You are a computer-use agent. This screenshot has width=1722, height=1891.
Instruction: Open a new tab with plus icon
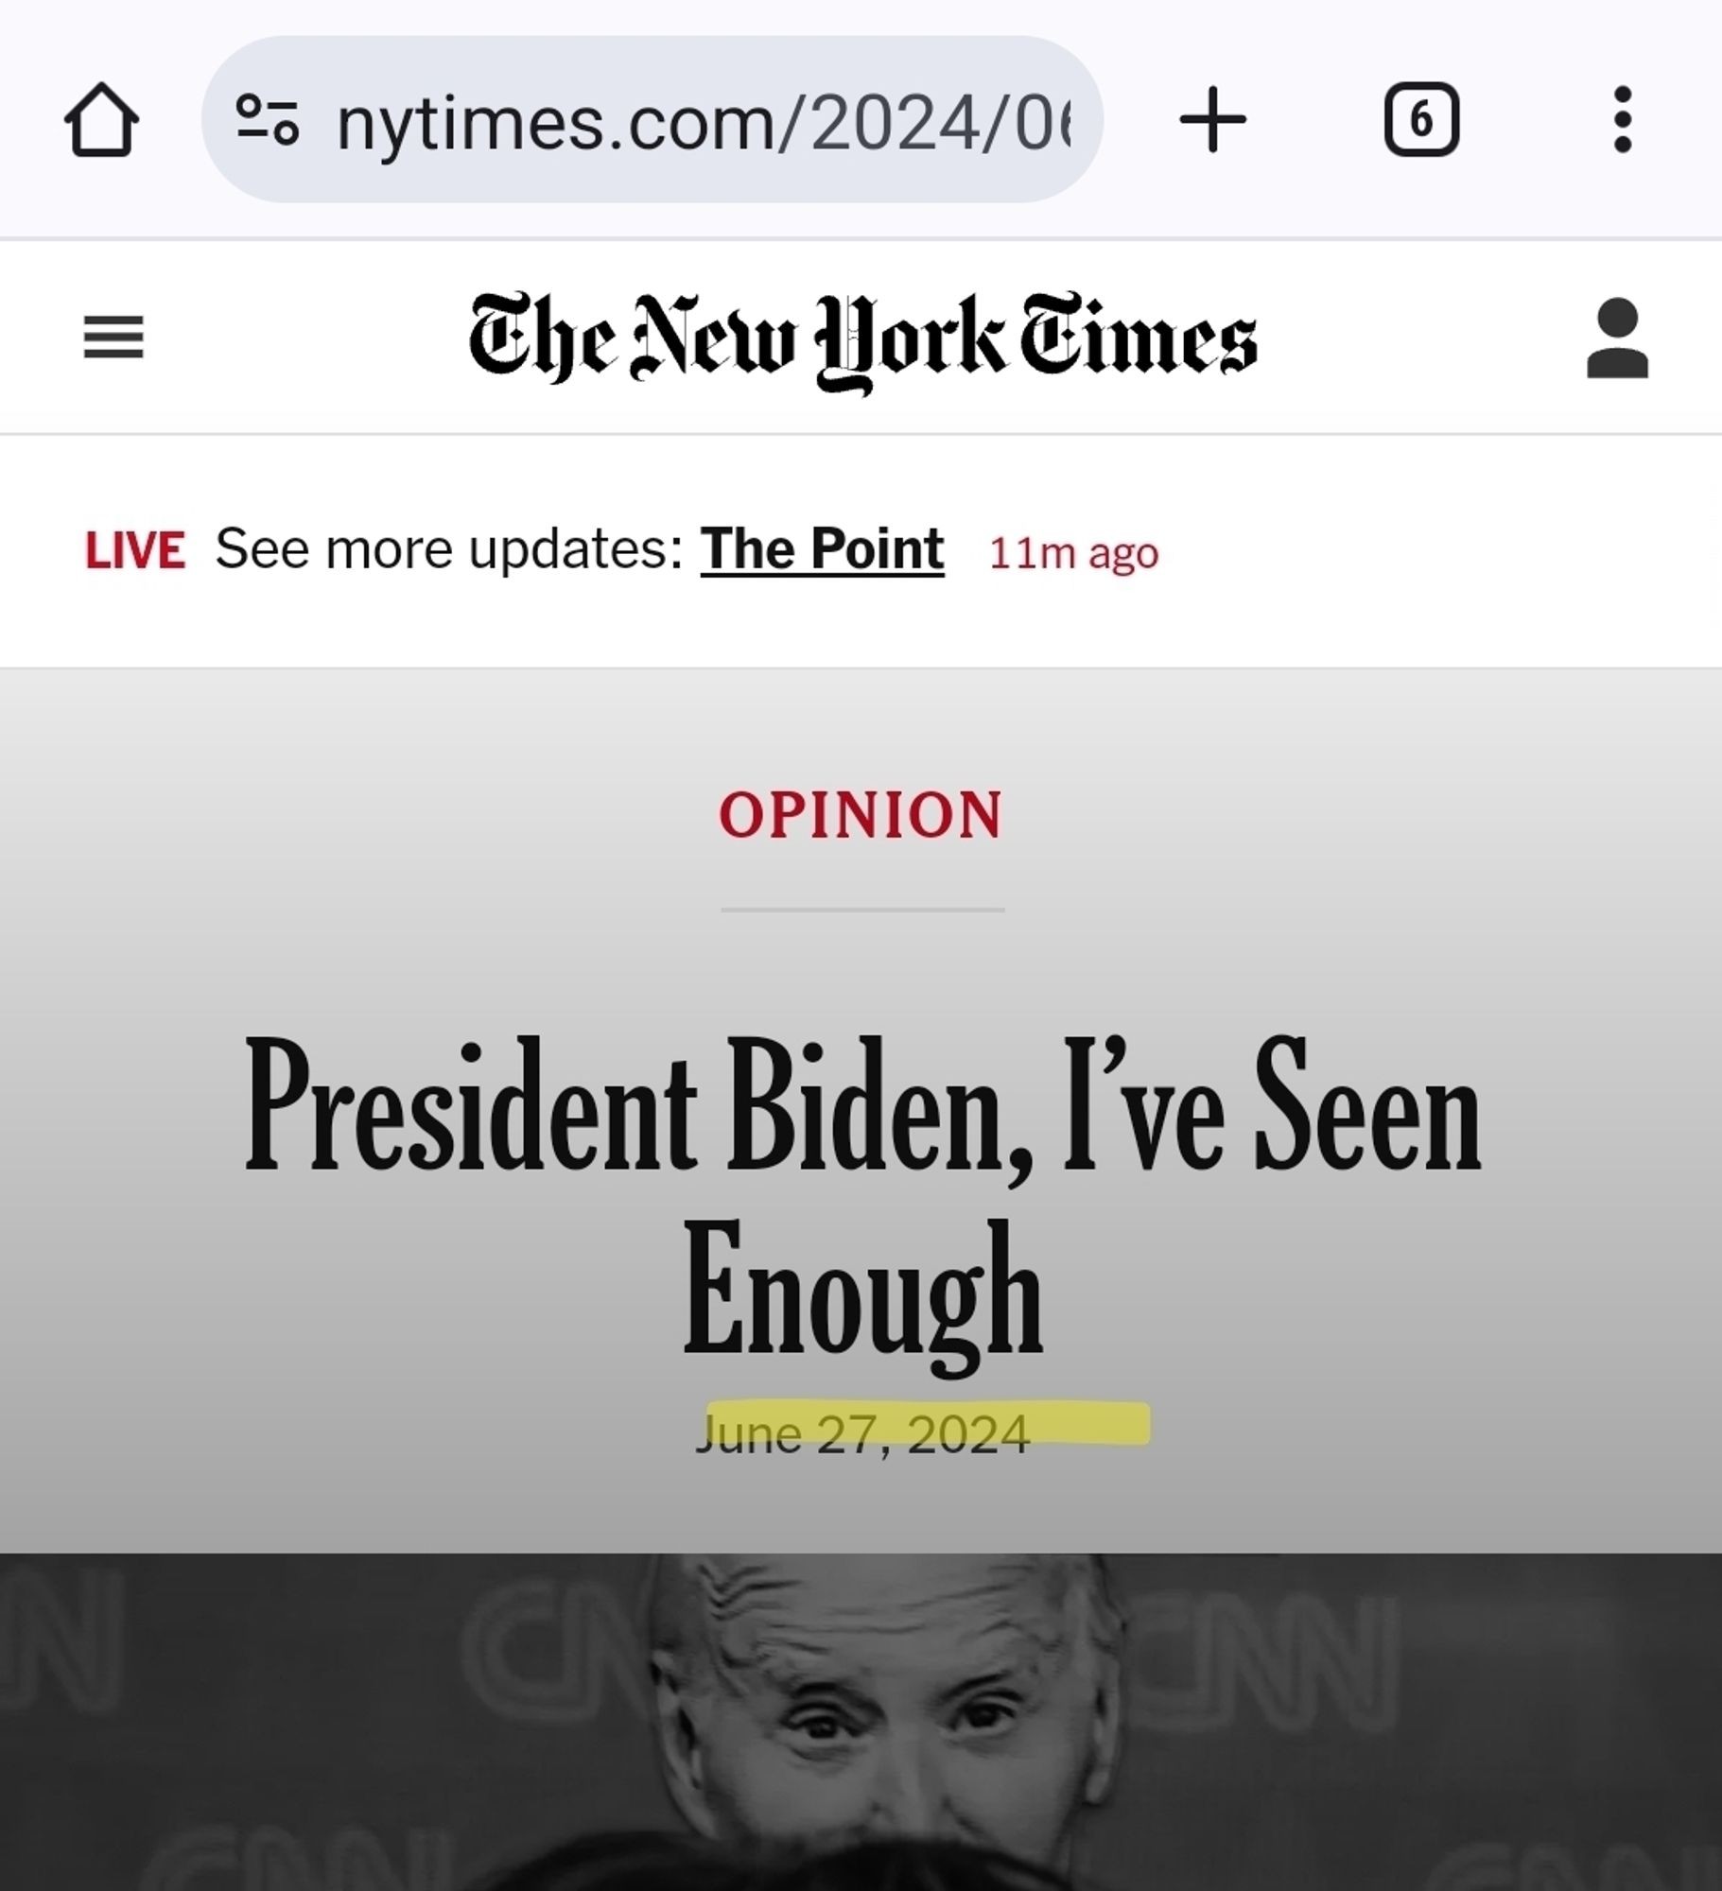(1213, 120)
